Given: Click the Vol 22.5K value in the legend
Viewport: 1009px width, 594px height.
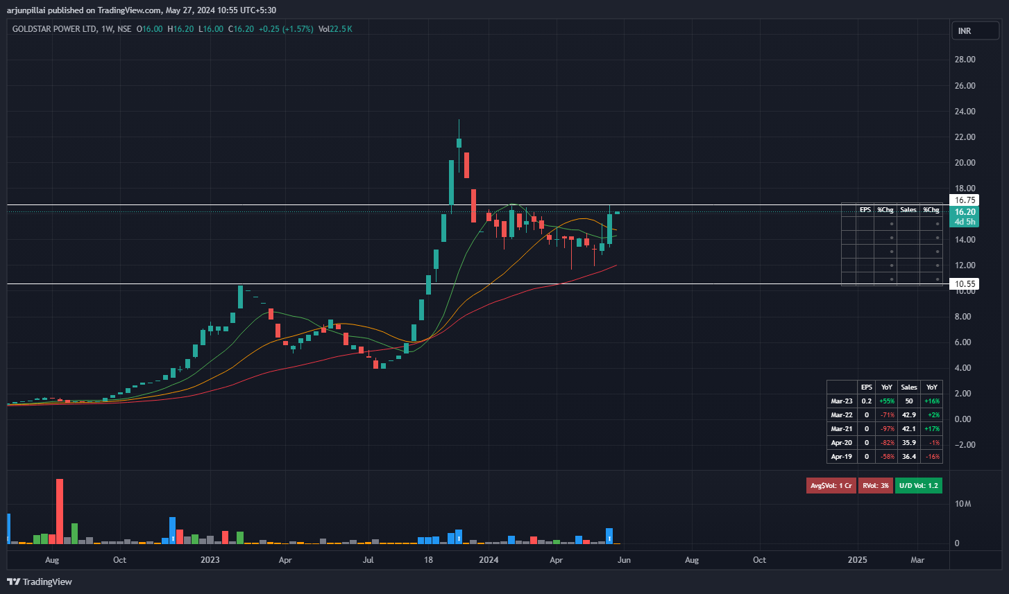Looking at the screenshot, I should pos(336,29).
